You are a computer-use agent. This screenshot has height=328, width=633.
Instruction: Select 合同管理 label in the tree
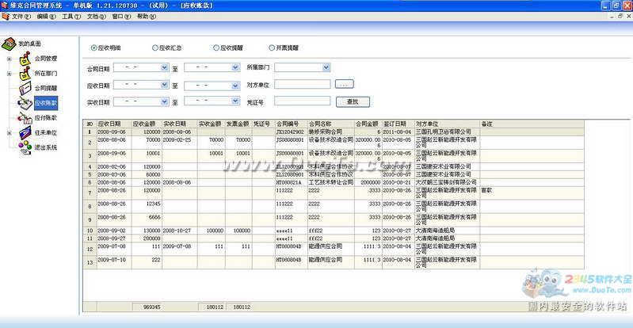point(46,59)
